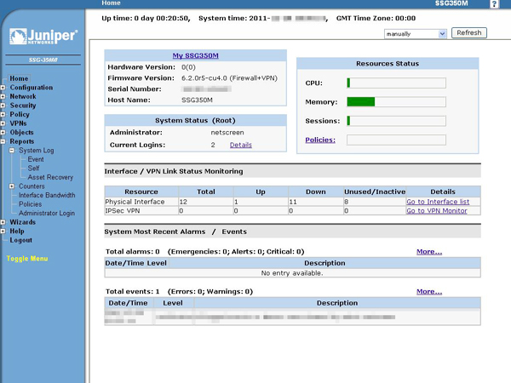Click the help question mark icon

tap(494, 4)
